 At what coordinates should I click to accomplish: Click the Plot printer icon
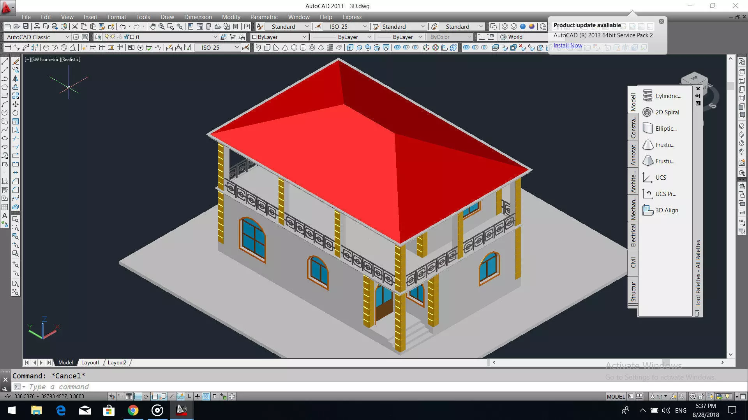pyautogui.click(x=37, y=26)
